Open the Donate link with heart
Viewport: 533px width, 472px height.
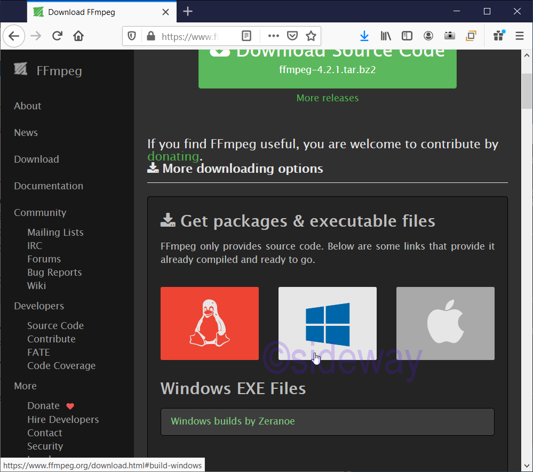click(51, 406)
